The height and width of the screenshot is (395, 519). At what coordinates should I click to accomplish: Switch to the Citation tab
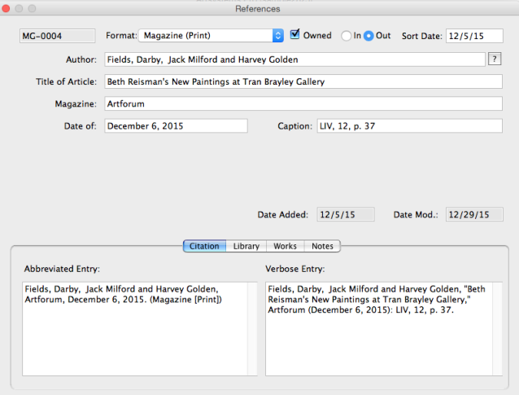204,246
